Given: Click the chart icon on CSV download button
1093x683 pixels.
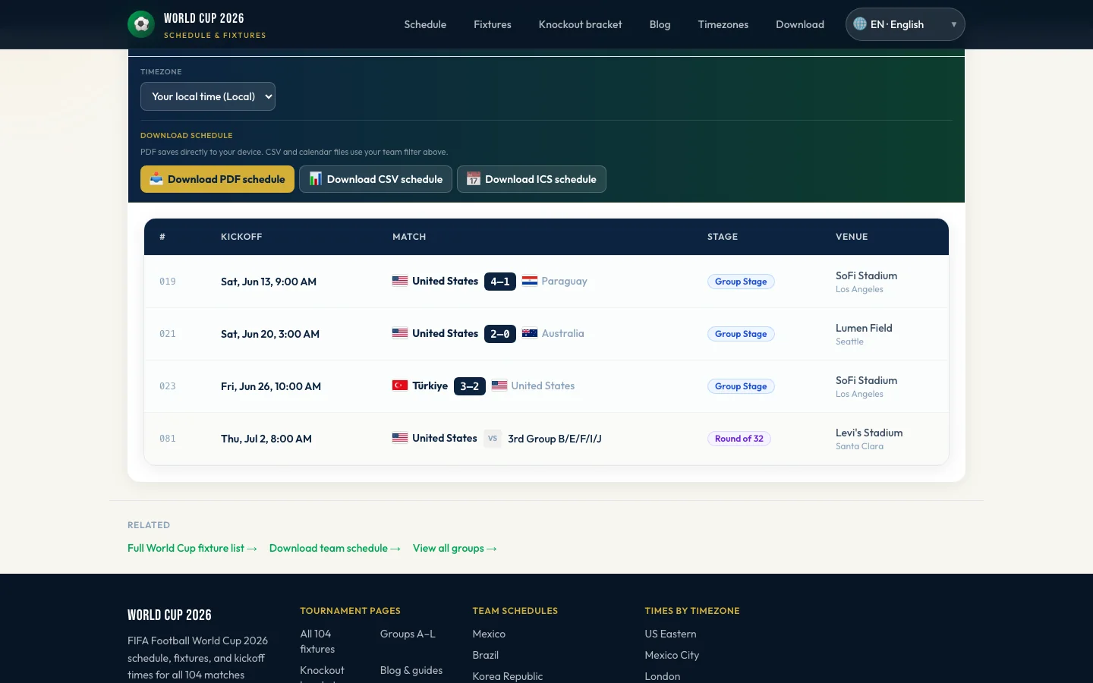Looking at the screenshot, I should click(316, 179).
